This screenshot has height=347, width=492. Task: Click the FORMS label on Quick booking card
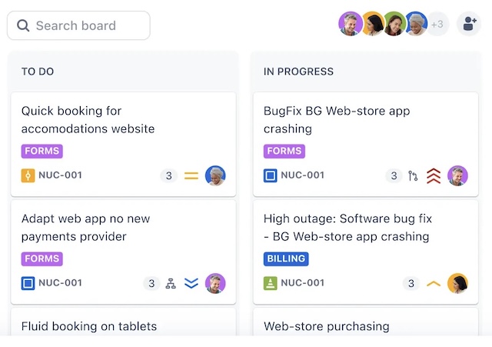42,152
